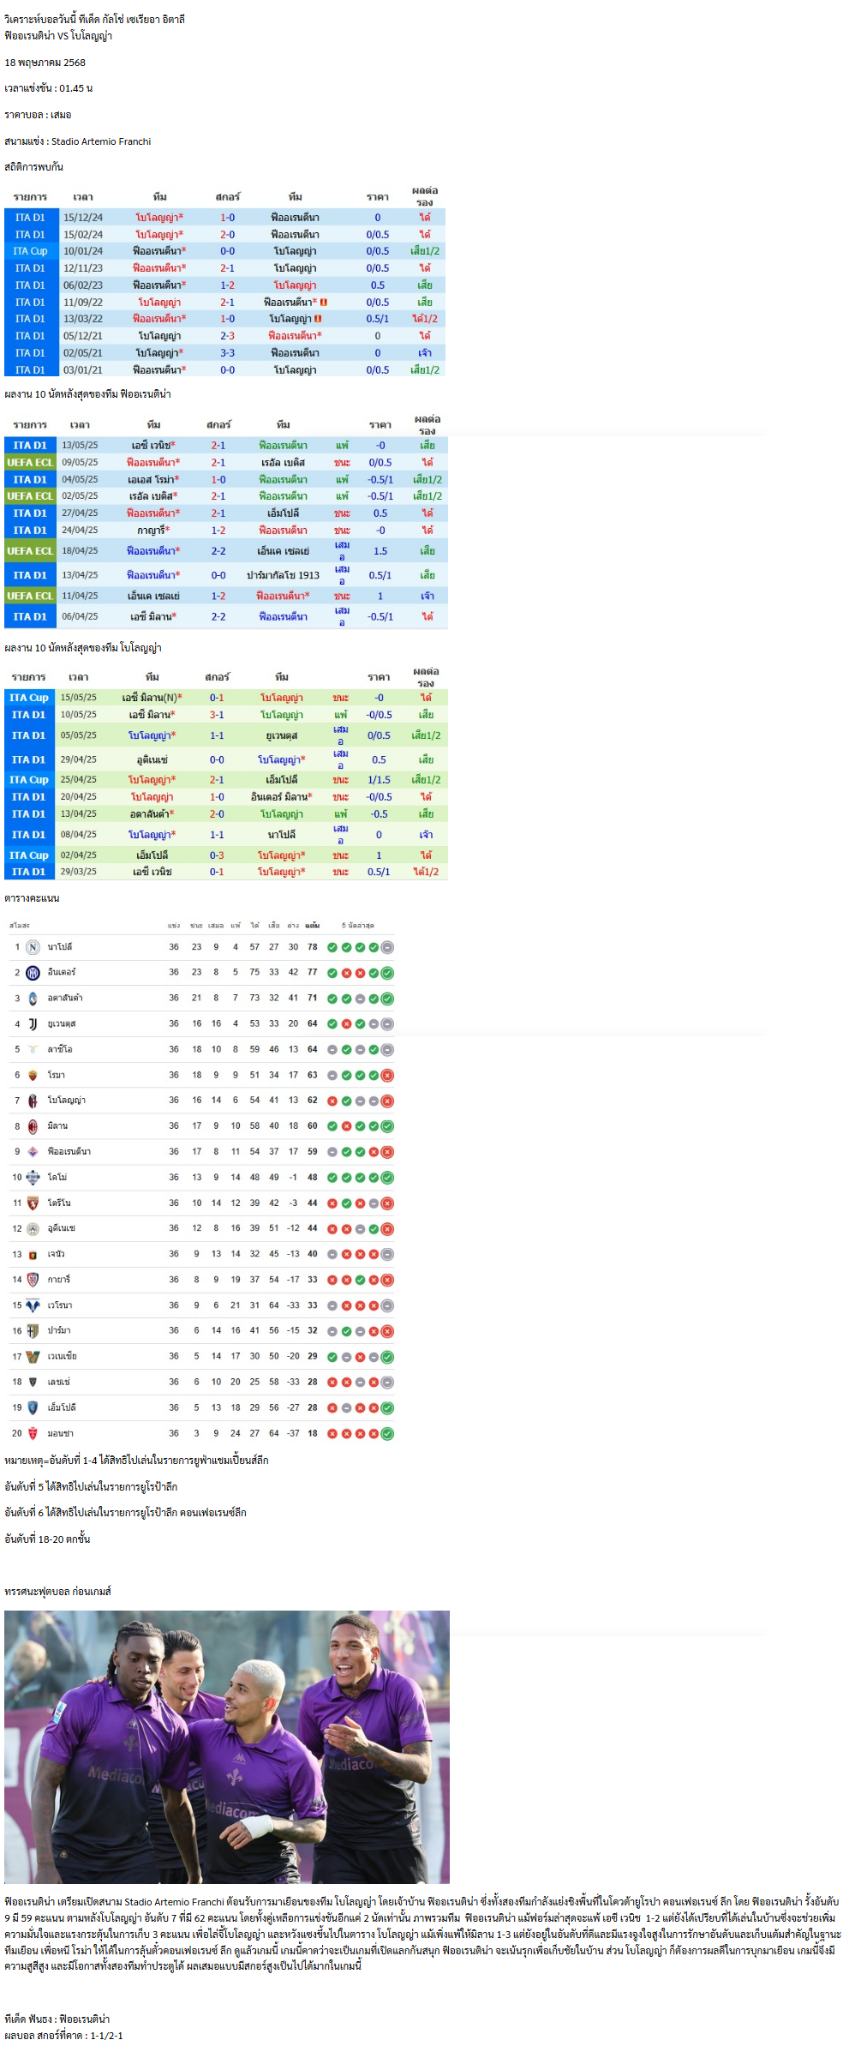Click the Lazio eagle logo in standings
Viewport: 849px width, 2052px height.
pyautogui.click(x=33, y=1049)
